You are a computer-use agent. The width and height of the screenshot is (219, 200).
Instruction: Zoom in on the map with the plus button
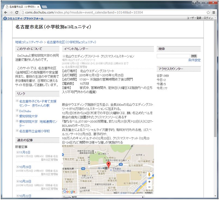tap(149, 182)
